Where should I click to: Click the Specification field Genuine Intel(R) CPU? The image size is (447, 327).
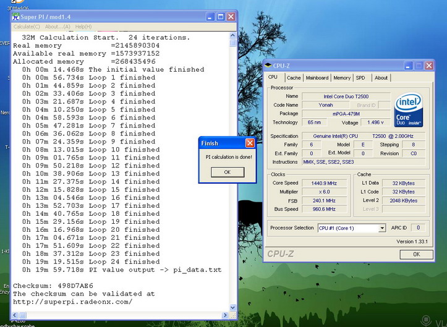(x=364, y=136)
